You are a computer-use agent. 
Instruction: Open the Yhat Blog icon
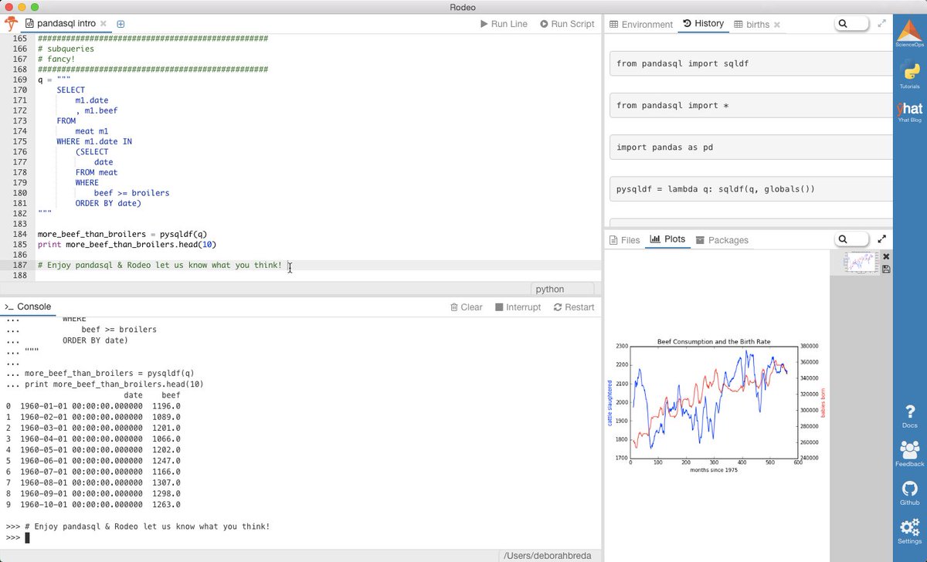pyautogui.click(x=909, y=113)
